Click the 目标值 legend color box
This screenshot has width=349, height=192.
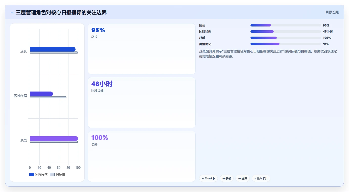52,175
